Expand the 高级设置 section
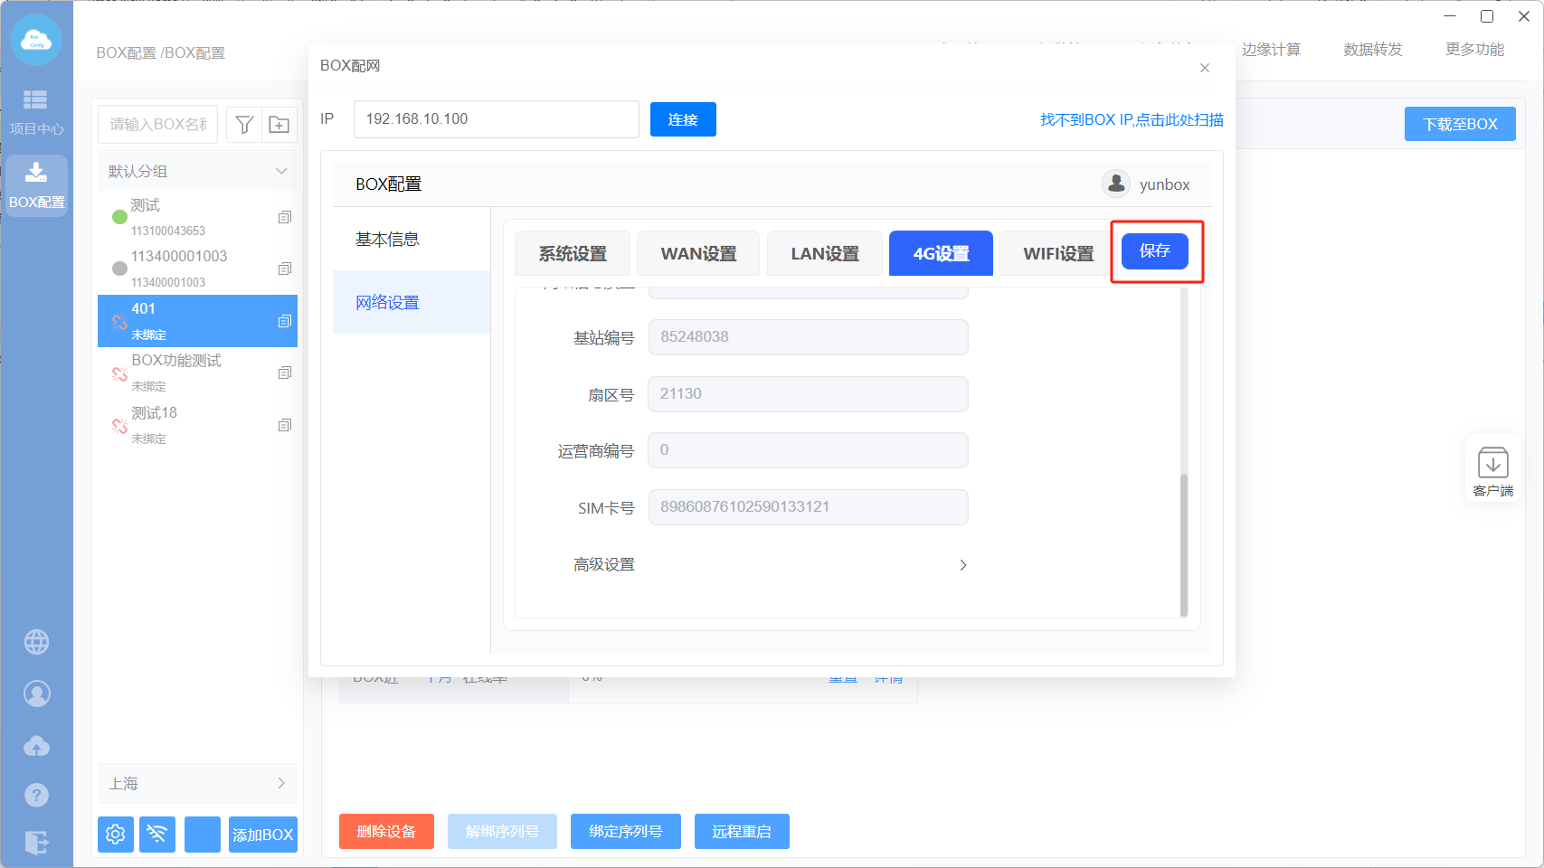Image resolution: width=1544 pixels, height=868 pixels. [962, 565]
